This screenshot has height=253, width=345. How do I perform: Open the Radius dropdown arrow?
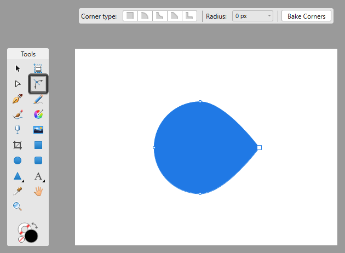click(269, 16)
